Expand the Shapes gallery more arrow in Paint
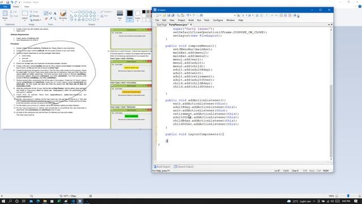The width and height of the screenshot is (362, 204). [98, 20]
